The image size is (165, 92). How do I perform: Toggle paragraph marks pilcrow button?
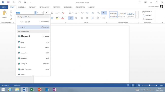tap(104, 13)
